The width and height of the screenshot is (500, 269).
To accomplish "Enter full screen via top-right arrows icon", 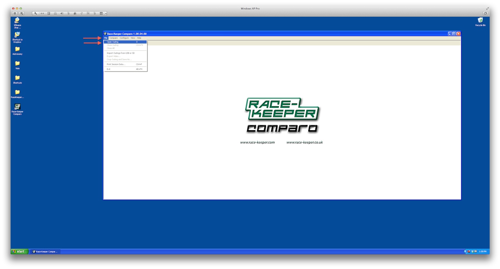I will pyautogui.click(x=487, y=9).
